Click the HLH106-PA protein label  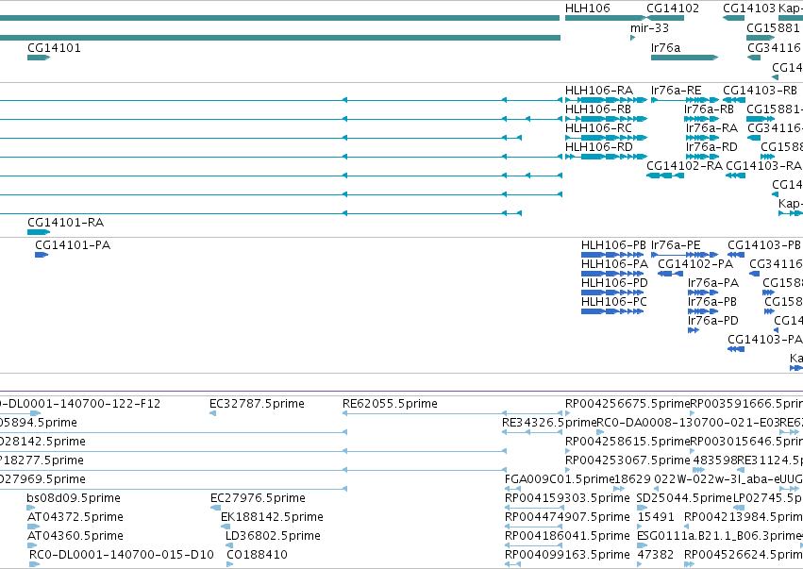click(x=614, y=264)
